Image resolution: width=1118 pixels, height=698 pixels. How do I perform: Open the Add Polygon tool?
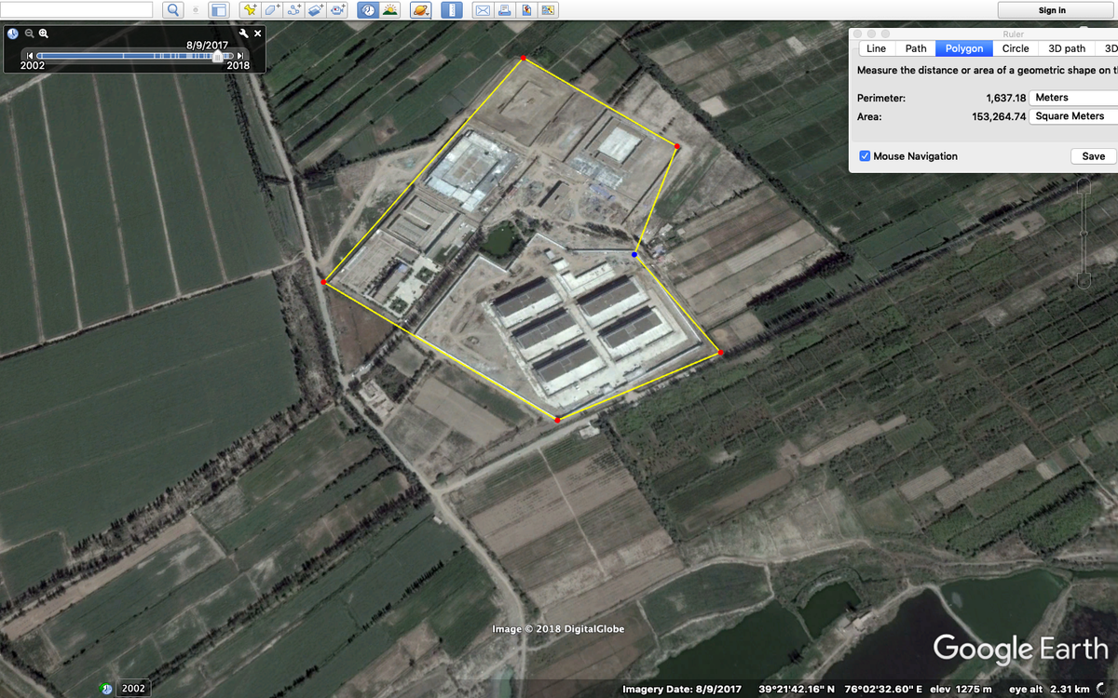click(271, 10)
